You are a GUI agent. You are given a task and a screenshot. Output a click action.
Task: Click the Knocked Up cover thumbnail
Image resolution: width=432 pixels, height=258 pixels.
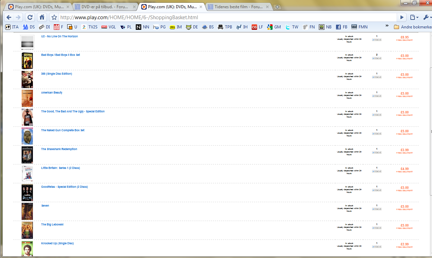[x=27, y=249]
